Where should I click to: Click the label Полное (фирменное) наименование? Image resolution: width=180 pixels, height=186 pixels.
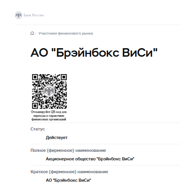pos(68,150)
